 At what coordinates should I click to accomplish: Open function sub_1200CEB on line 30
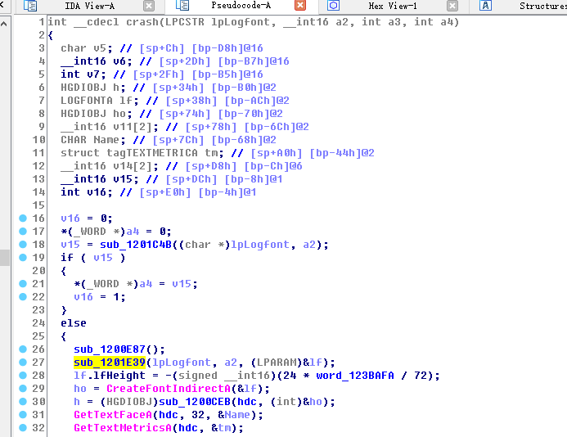pos(195,402)
